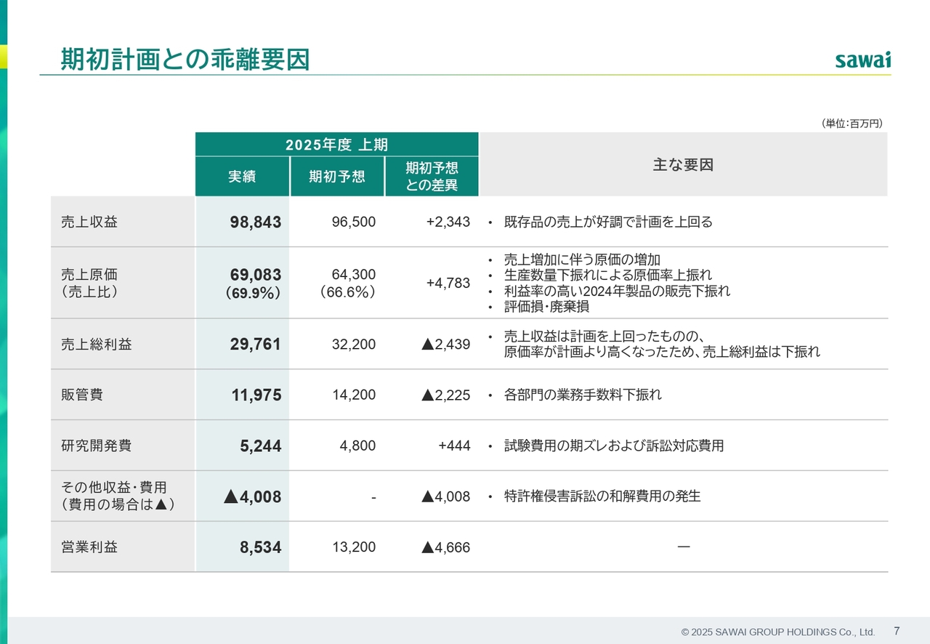The height and width of the screenshot is (644, 930).
Task: Select the 研究開発費 row label
Action: coord(97,446)
